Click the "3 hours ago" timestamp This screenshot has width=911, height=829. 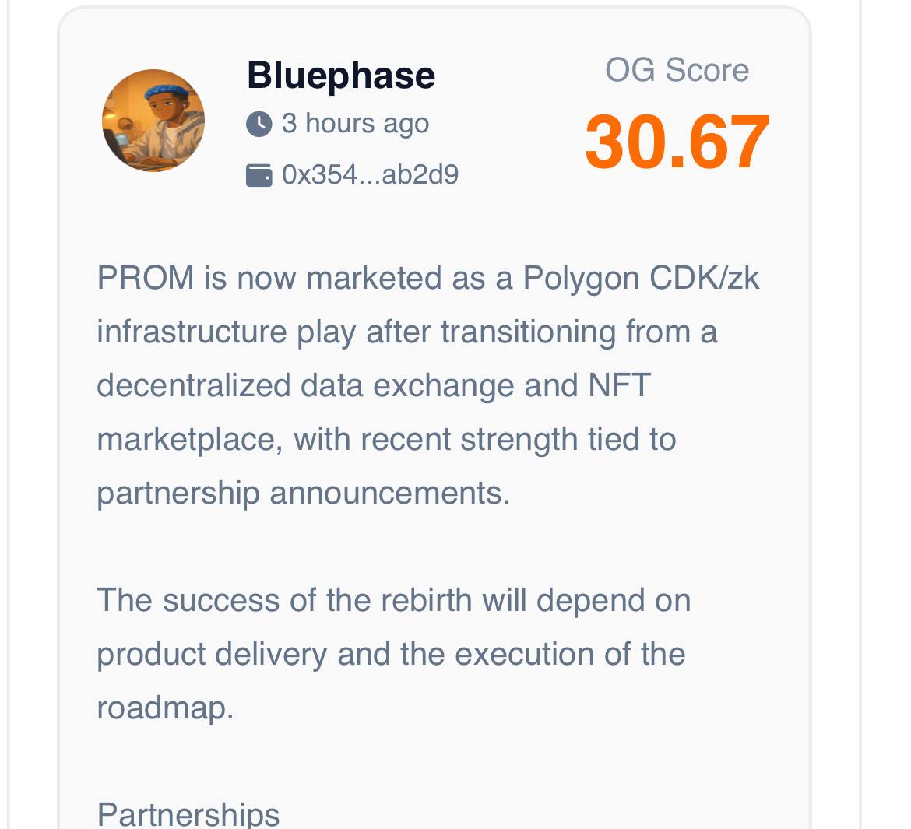355,124
